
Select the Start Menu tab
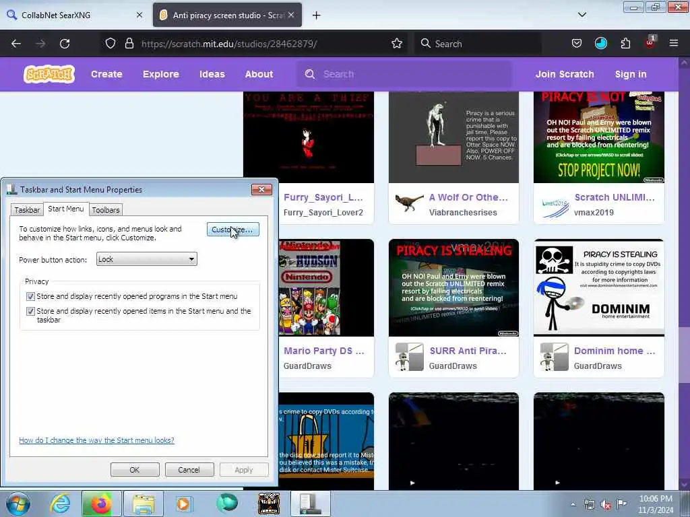tap(66, 209)
